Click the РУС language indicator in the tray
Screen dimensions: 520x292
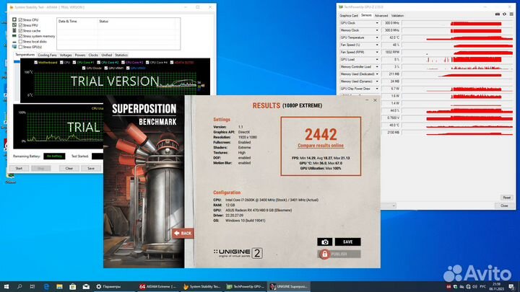point(483,287)
